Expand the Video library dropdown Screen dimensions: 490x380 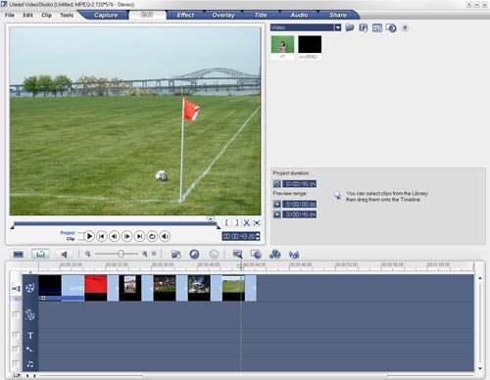pyautogui.click(x=338, y=27)
